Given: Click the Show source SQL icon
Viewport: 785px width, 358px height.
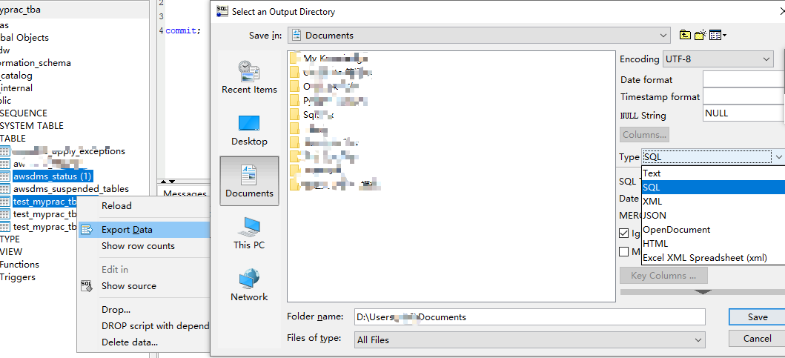Looking at the screenshot, I should (x=86, y=286).
